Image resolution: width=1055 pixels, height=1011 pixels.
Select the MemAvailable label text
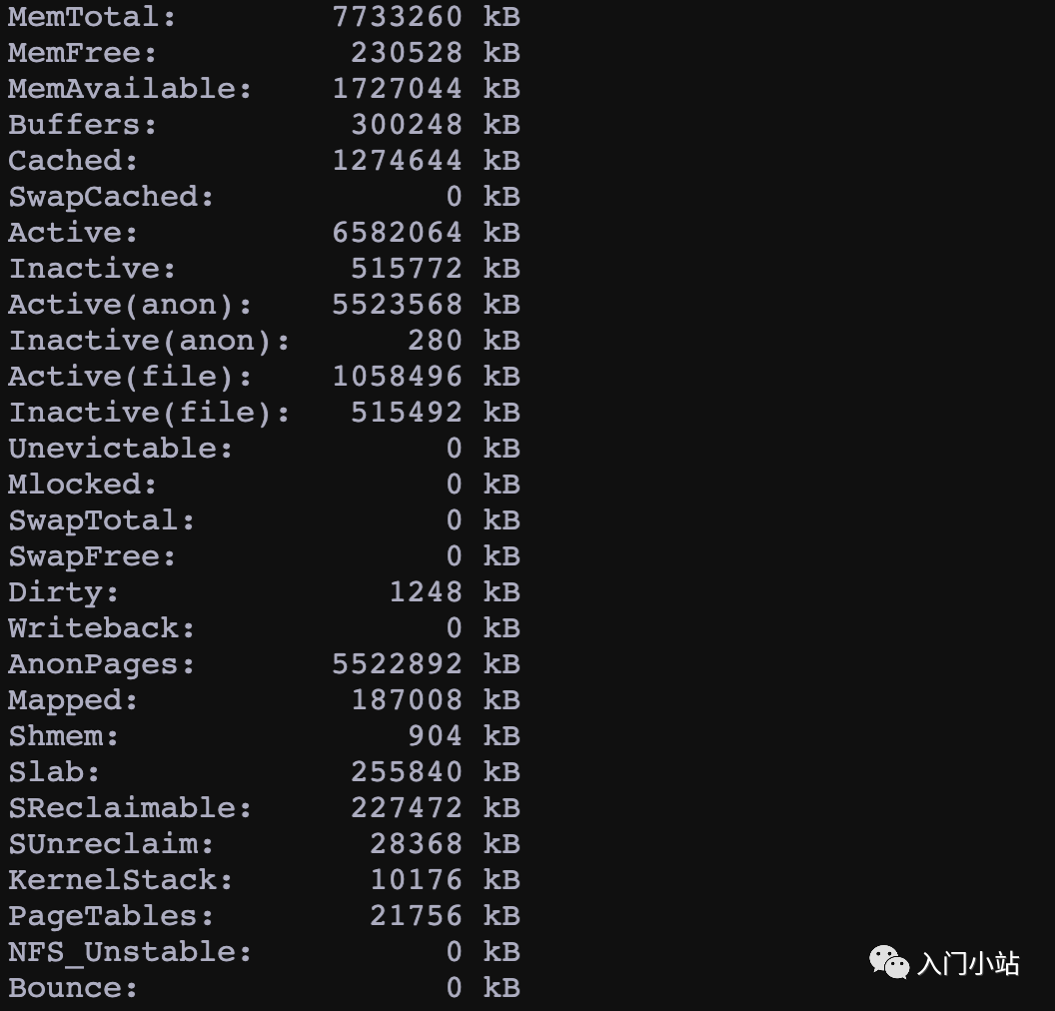130,89
